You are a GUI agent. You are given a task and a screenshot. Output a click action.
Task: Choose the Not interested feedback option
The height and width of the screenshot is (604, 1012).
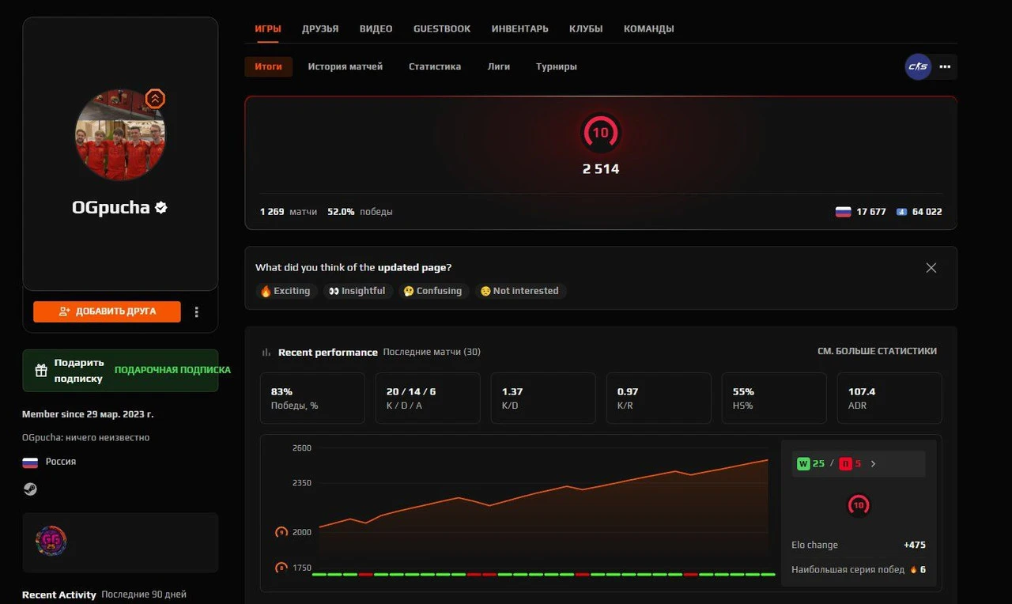coord(519,291)
